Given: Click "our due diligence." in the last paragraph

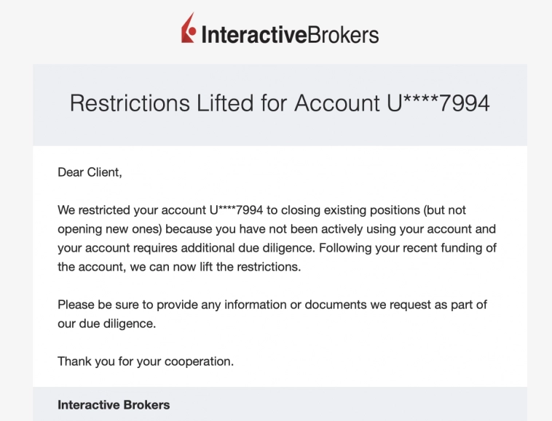Looking at the screenshot, I should point(107,324).
